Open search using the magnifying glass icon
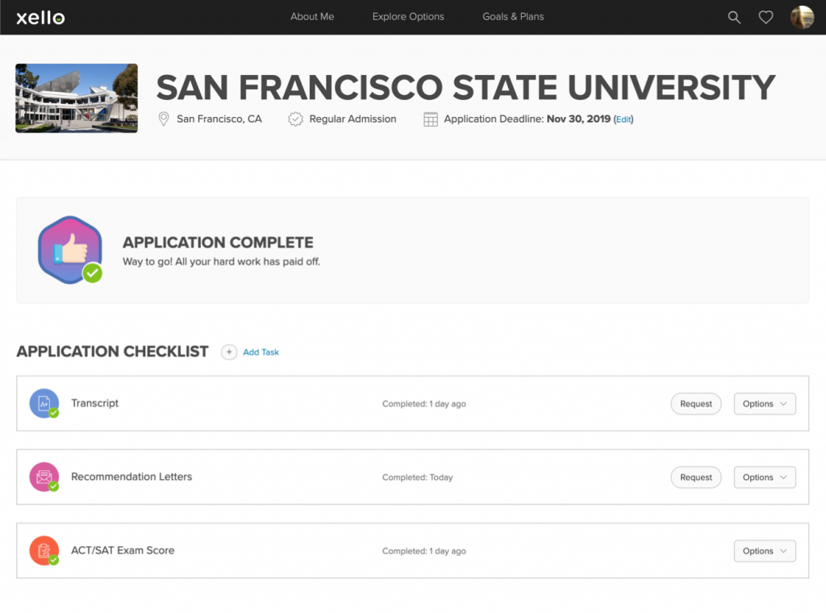 coord(733,16)
